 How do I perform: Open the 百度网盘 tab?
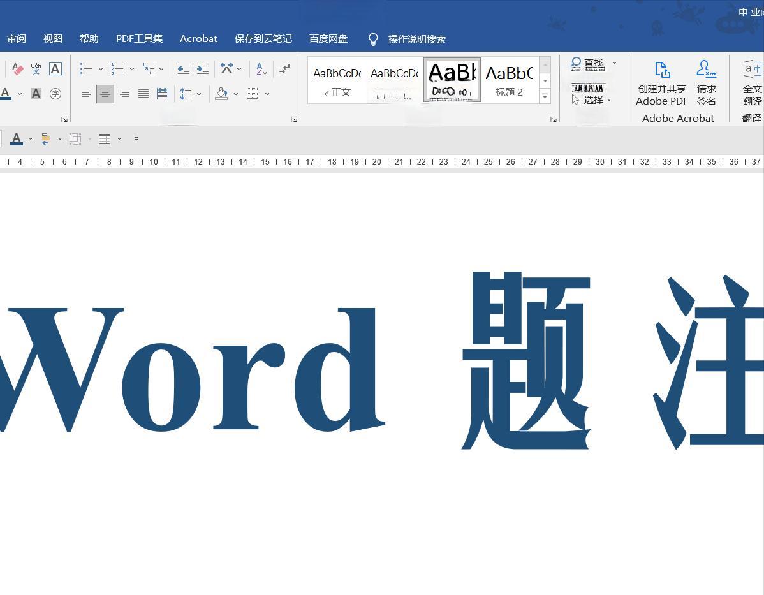pos(328,39)
